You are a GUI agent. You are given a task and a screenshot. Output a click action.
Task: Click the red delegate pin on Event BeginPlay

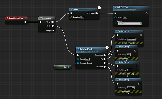click(26, 18)
